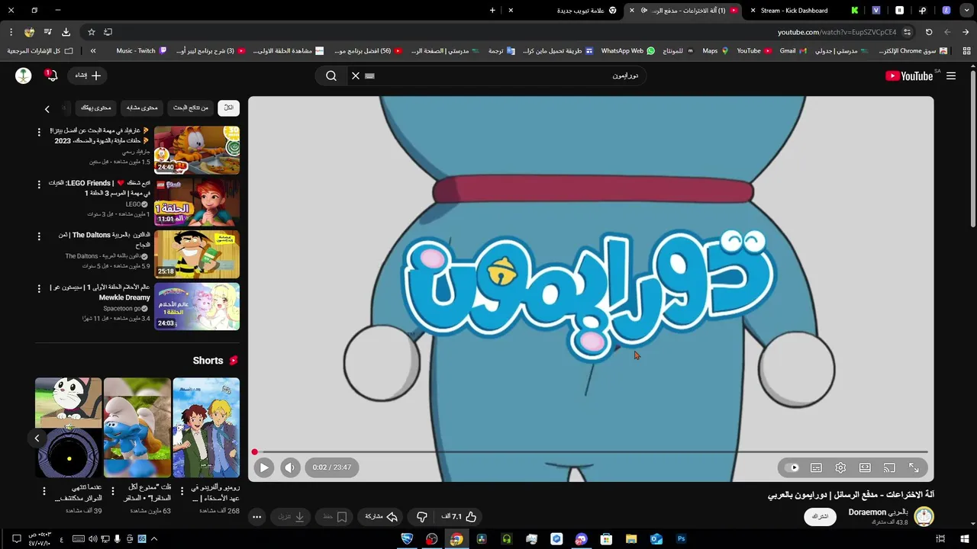Select the من نتائج البحث chip
This screenshot has width=977, height=549.
point(191,108)
